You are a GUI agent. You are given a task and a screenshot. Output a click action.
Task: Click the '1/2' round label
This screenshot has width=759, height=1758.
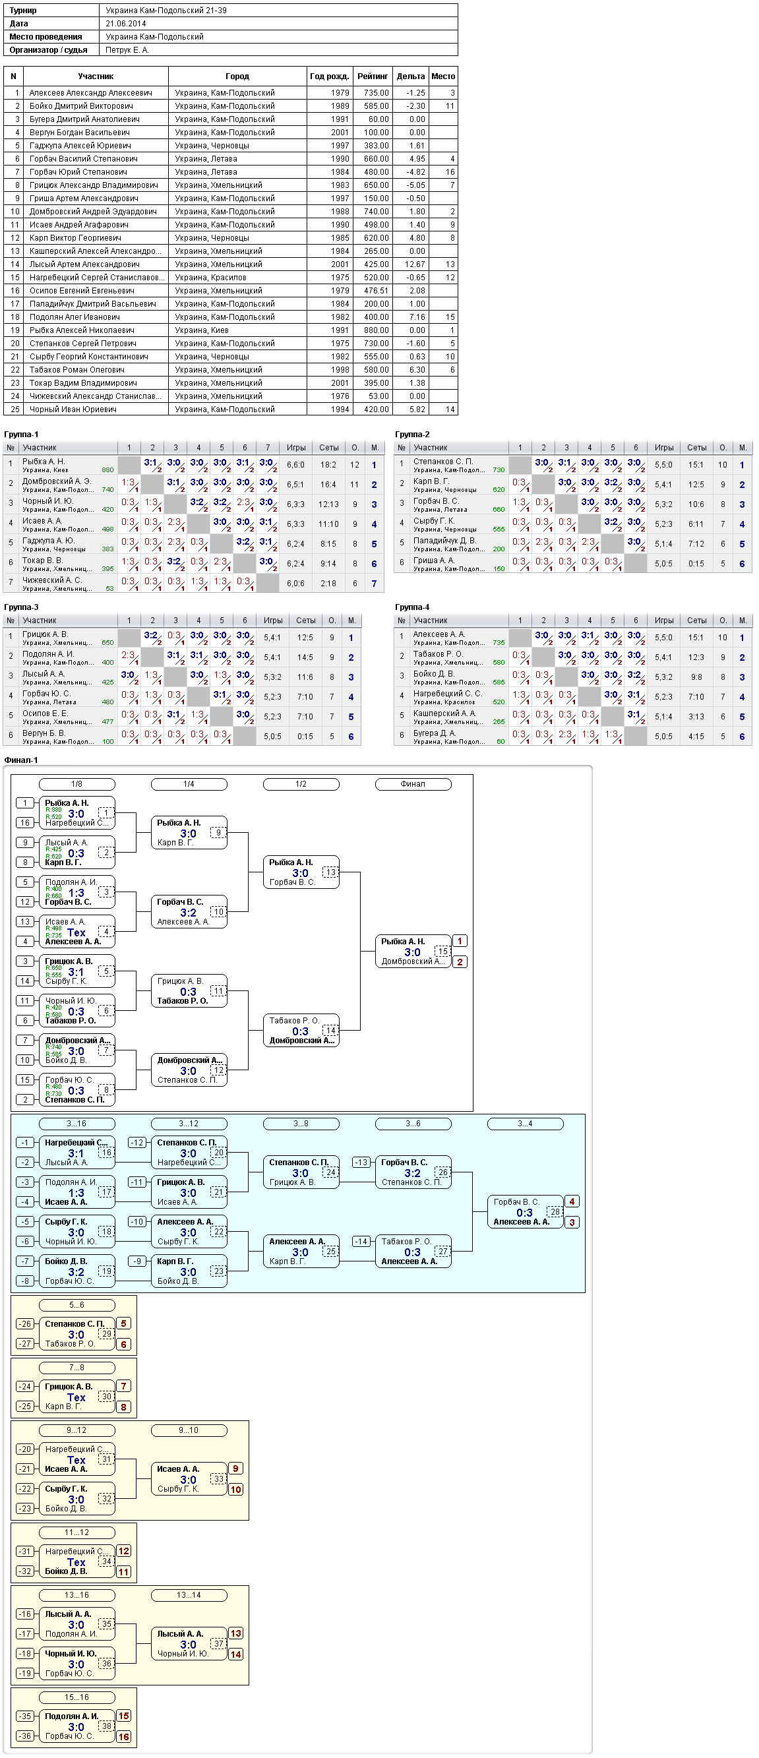[301, 784]
